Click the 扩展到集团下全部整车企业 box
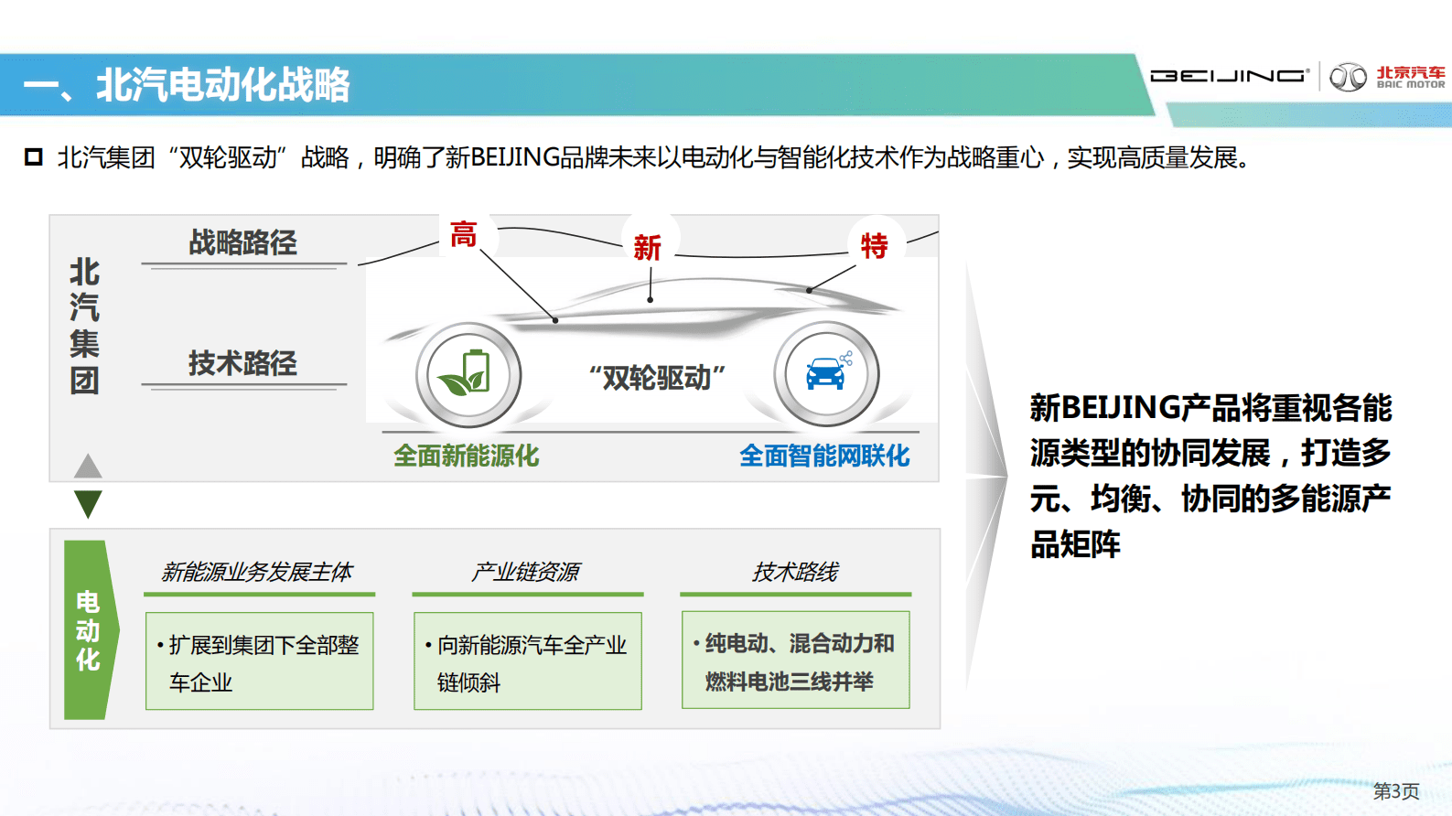The height and width of the screenshot is (816, 1452). (260, 661)
